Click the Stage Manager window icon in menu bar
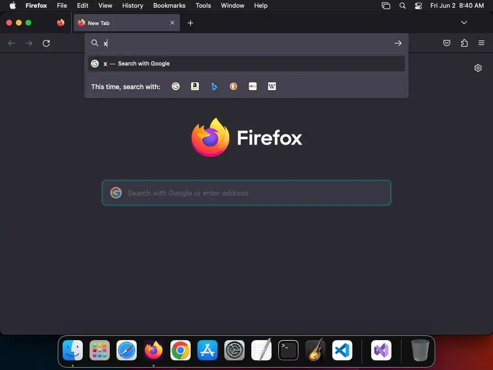The image size is (493, 370). click(x=386, y=6)
